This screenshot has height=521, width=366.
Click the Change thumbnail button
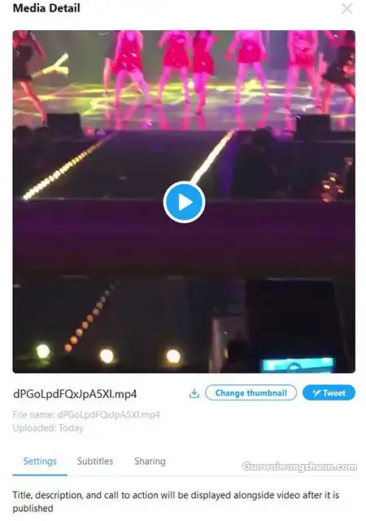[x=251, y=392]
